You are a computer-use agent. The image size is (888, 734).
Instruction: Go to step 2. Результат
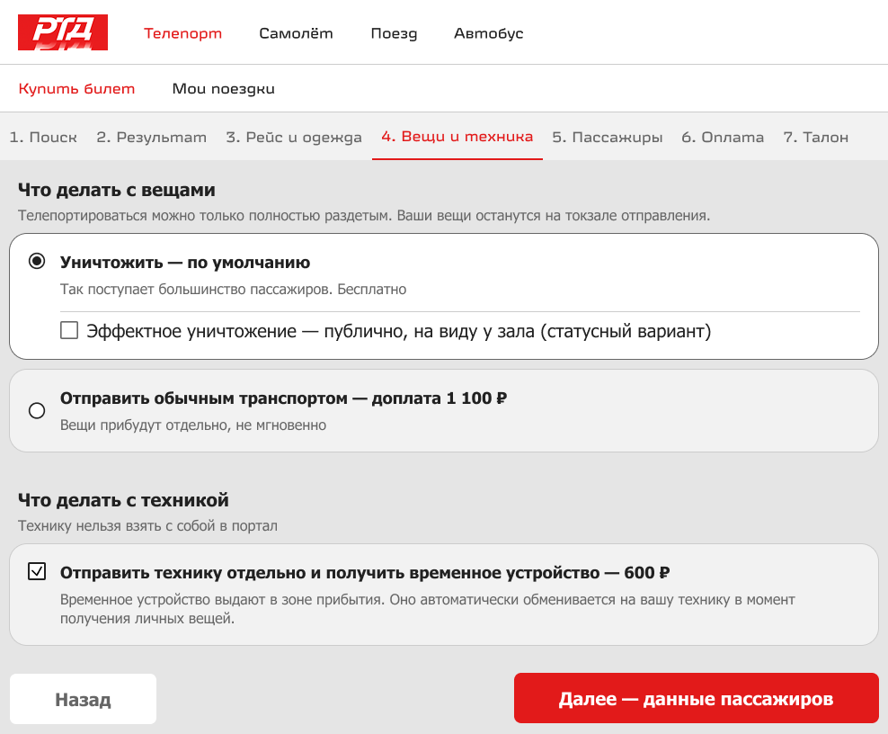coord(152,137)
